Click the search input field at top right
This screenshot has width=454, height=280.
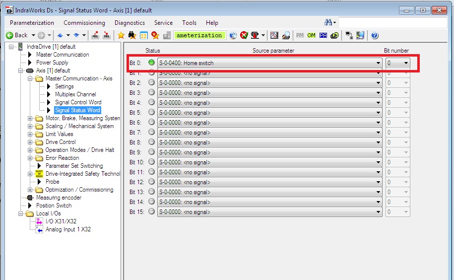coord(392,23)
